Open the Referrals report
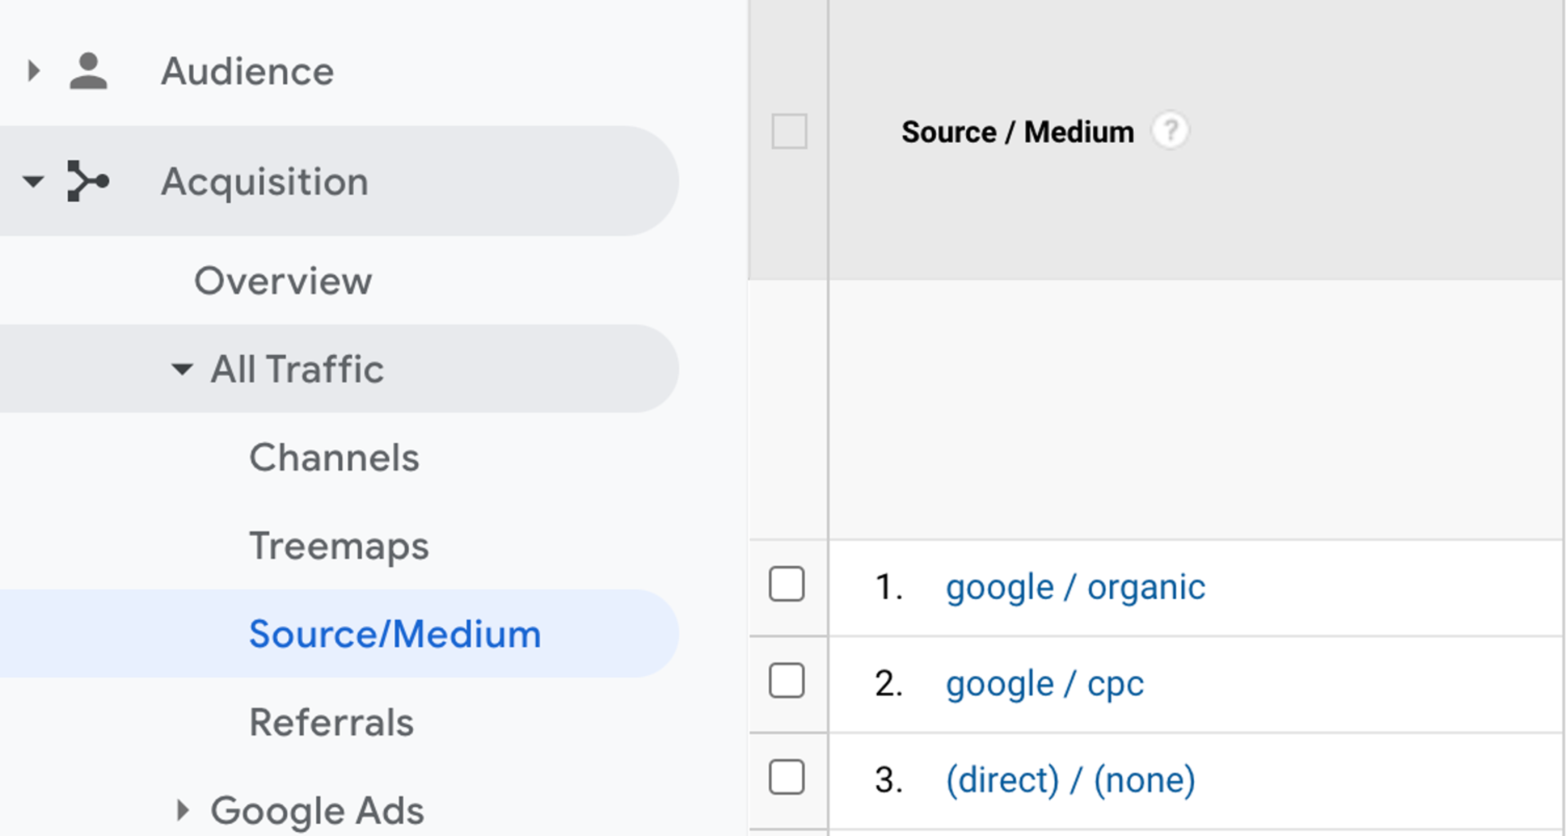Viewport: 1566px width, 836px height. click(x=331, y=722)
